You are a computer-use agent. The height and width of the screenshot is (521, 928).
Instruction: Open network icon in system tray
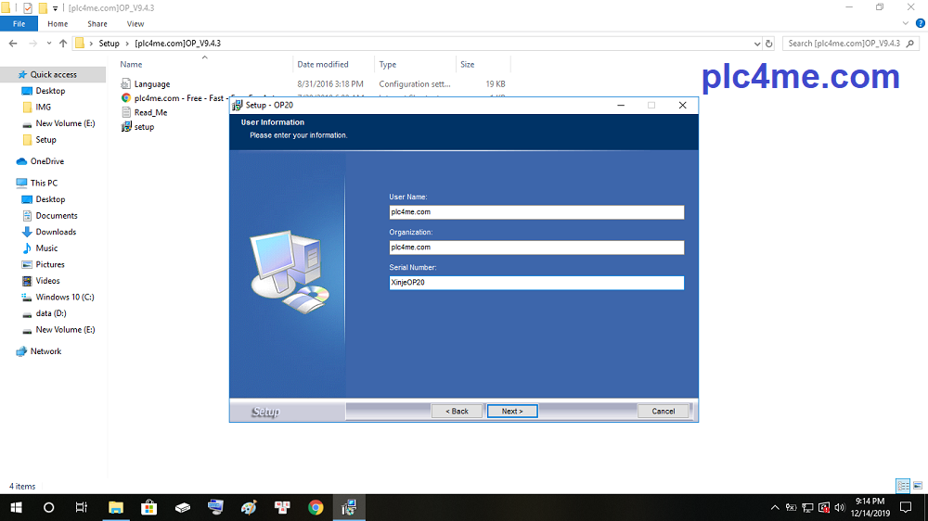(x=807, y=507)
